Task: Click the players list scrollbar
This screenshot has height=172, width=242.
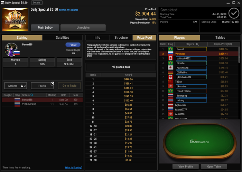Action: (x=239, y=55)
